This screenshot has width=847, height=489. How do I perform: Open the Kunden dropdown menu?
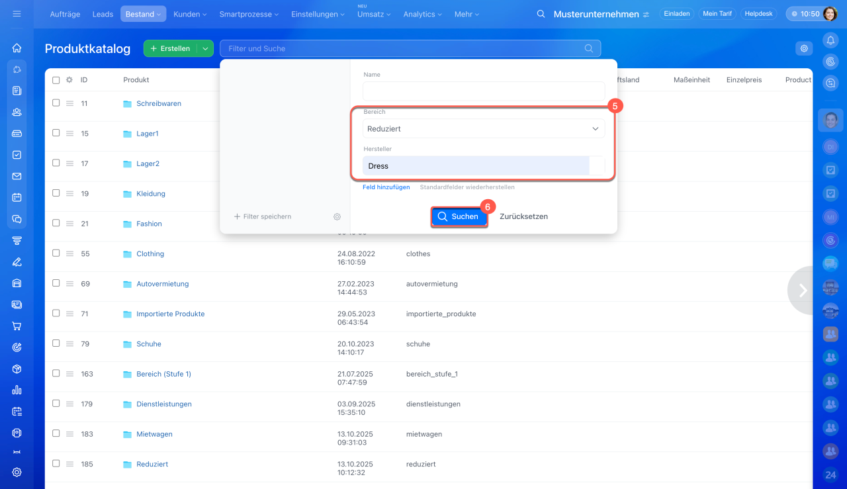[190, 14]
